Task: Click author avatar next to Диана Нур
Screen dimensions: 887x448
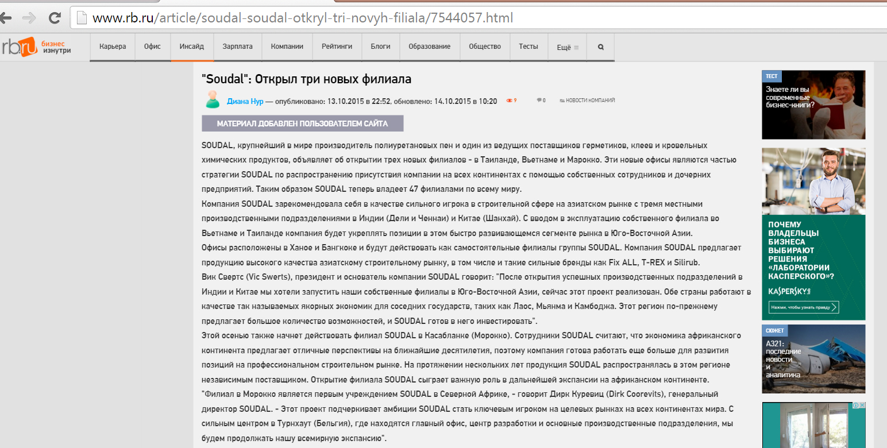Action: (x=213, y=100)
